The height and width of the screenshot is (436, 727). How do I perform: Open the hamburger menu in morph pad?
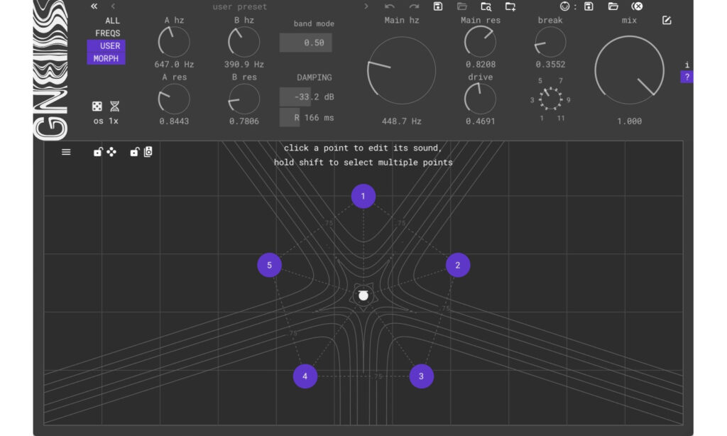[66, 152]
